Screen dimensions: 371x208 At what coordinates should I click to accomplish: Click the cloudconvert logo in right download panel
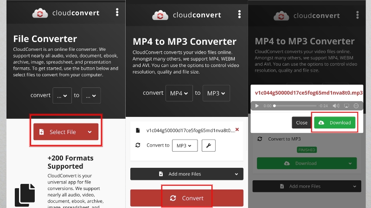[x=307, y=16]
